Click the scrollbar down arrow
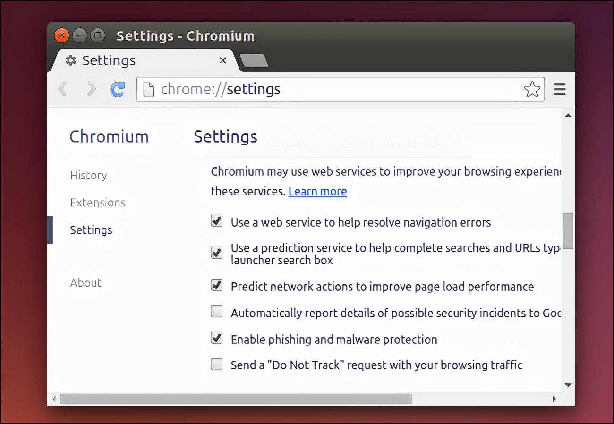This screenshot has width=614, height=424. tap(568, 385)
